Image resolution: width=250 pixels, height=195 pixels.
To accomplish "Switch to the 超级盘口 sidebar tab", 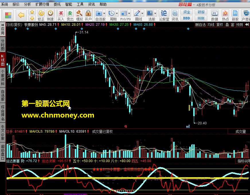I will (3, 152).
